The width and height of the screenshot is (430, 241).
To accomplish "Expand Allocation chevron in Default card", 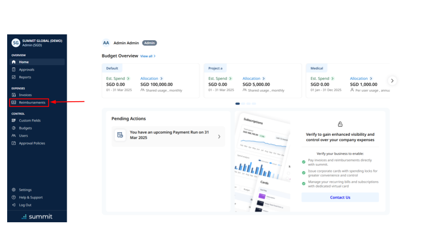I will [x=161, y=79].
